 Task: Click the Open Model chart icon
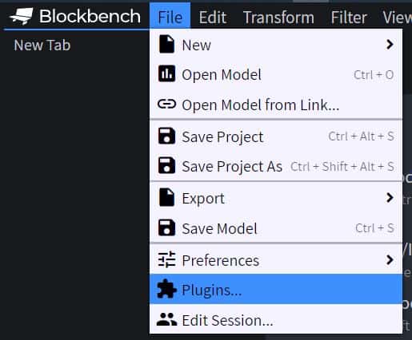[x=166, y=73]
